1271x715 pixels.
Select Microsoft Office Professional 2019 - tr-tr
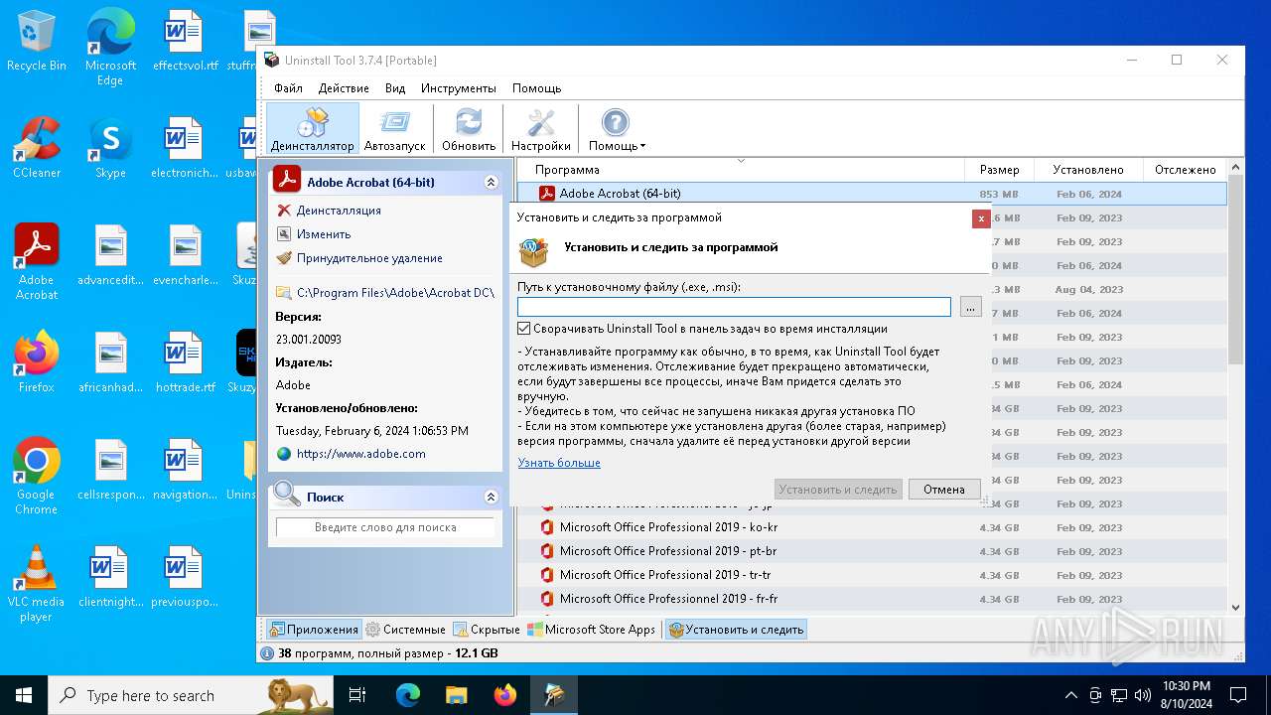[x=872, y=575]
